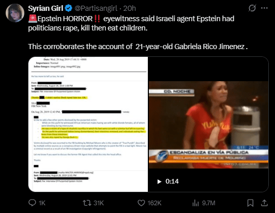Open the @Partisangirl handle link
275x213 pixels.
96,8
